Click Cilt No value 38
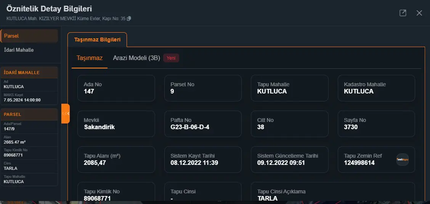The width and height of the screenshot is (430, 204). [x=260, y=127]
